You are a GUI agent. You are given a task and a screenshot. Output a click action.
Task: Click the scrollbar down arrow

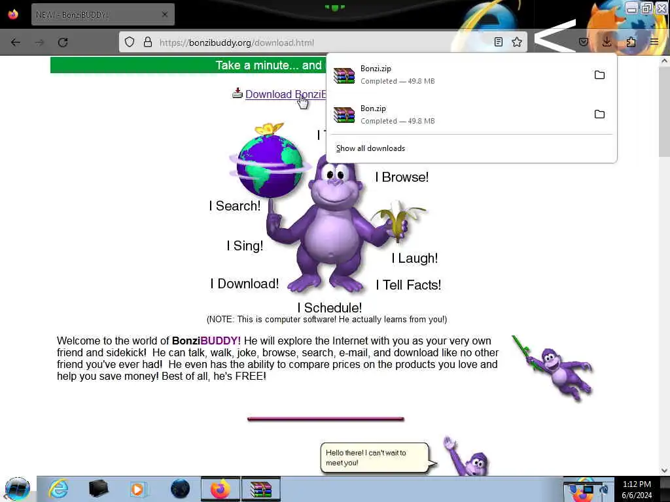click(x=664, y=471)
